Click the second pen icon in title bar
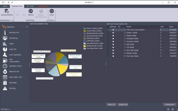 pyautogui.click(x=12, y=2)
